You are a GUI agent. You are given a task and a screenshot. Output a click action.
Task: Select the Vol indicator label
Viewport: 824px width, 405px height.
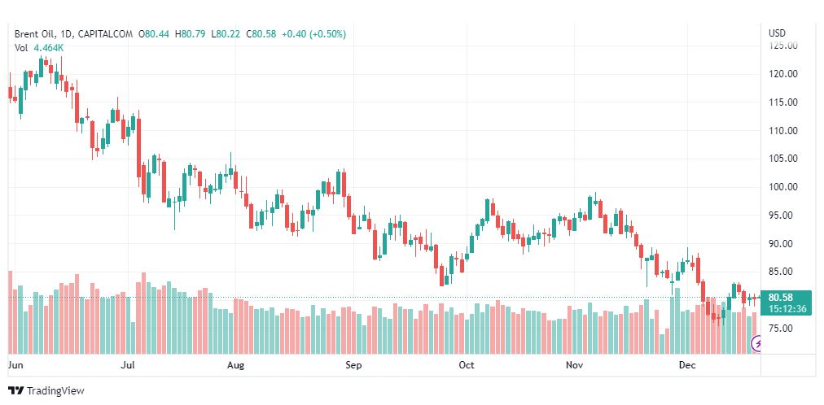coord(21,48)
